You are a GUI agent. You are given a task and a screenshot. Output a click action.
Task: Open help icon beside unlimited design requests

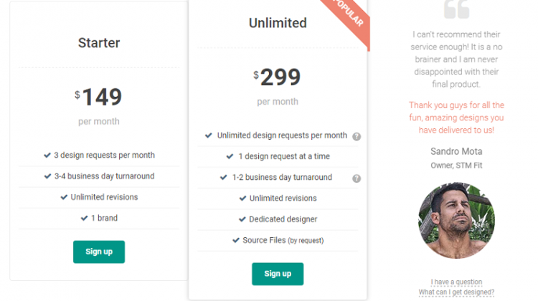tap(357, 136)
